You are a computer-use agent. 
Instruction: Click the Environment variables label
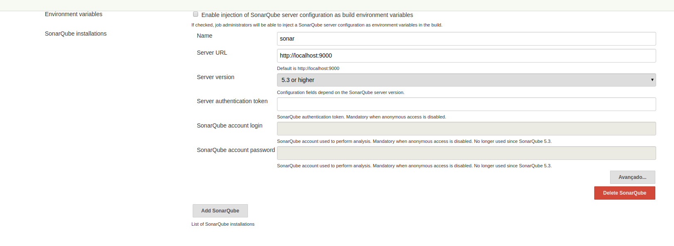pos(74,14)
